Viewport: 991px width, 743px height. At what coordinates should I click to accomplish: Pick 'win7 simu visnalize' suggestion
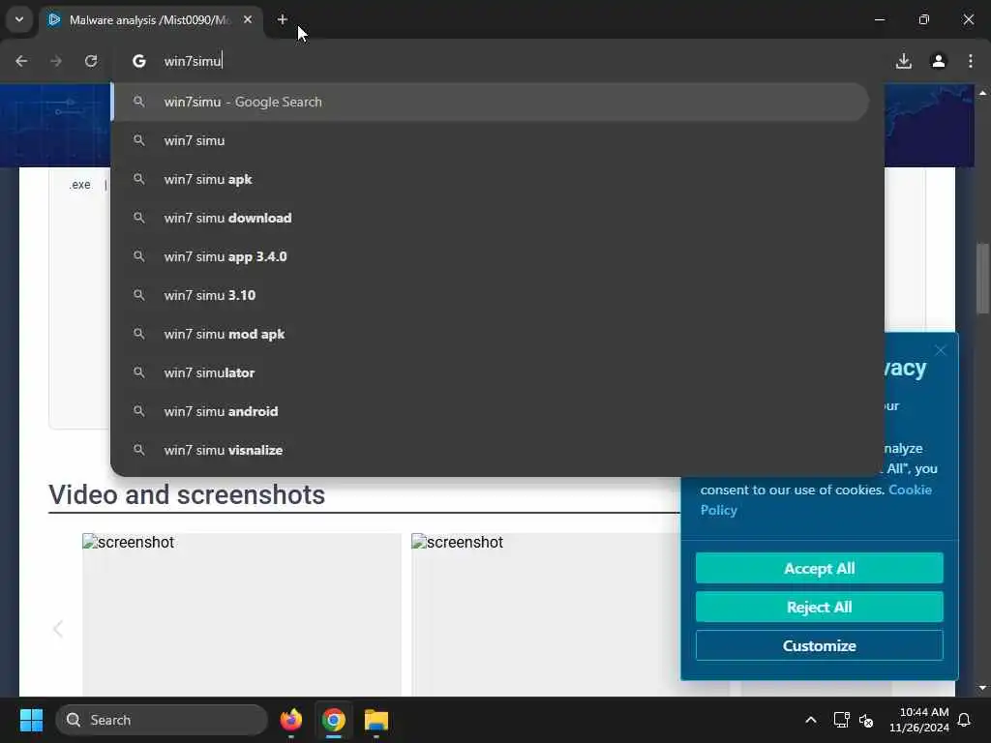click(491, 449)
